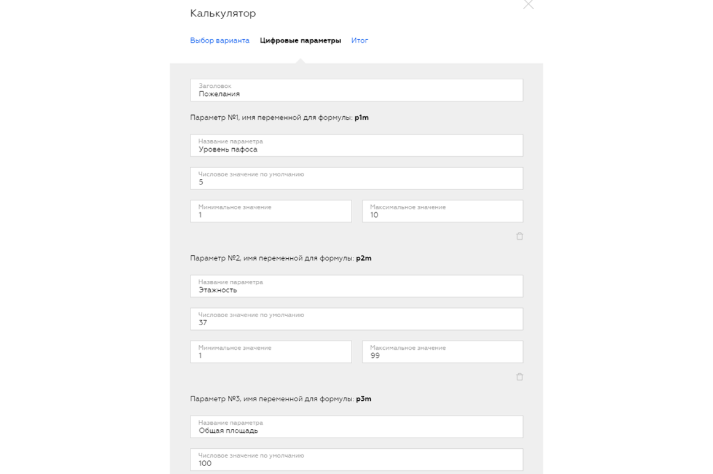Image resolution: width=713 pixels, height=474 pixels.
Task: Click parameter name field Общая площадь
Action: tap(356, 427)
